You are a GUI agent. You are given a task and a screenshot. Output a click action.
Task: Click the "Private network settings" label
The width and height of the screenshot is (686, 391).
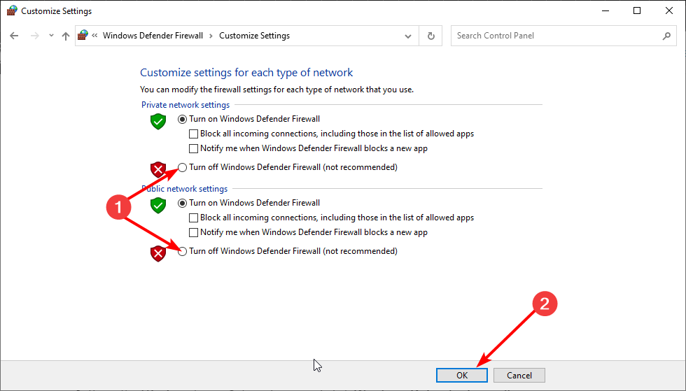click(x=185, y=105)
